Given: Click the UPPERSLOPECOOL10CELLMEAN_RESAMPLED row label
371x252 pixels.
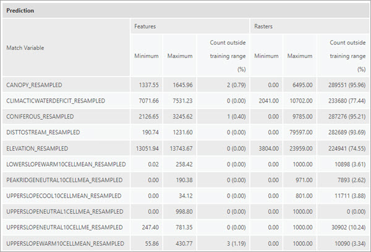Looking at the screenshot, I should click(64, 196).
